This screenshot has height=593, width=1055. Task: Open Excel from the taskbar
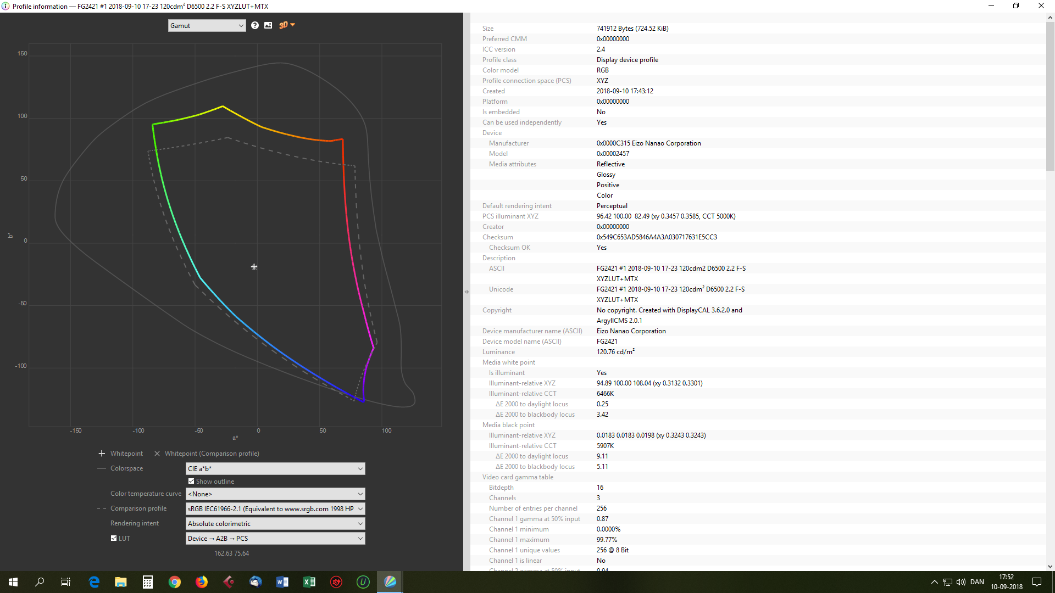309,582
